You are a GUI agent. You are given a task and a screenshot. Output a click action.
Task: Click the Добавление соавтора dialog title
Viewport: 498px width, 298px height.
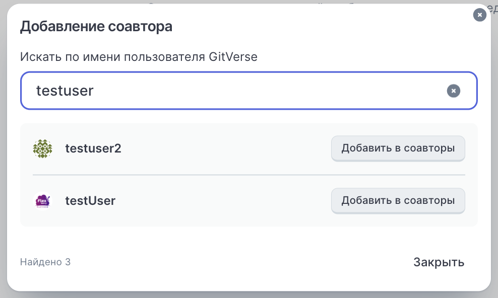[96, 27]
